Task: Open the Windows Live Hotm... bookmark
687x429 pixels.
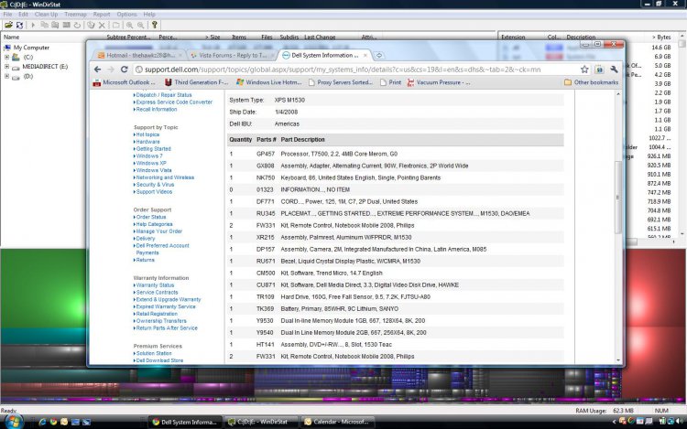Action: (268, 82)
